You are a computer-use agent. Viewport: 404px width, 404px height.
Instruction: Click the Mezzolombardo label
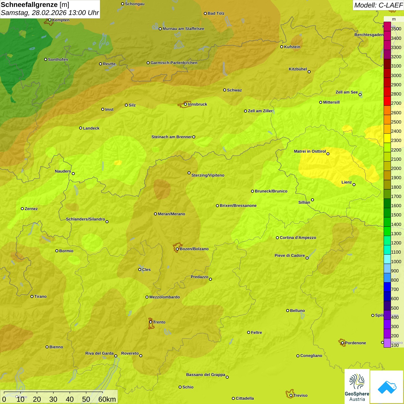164,297
